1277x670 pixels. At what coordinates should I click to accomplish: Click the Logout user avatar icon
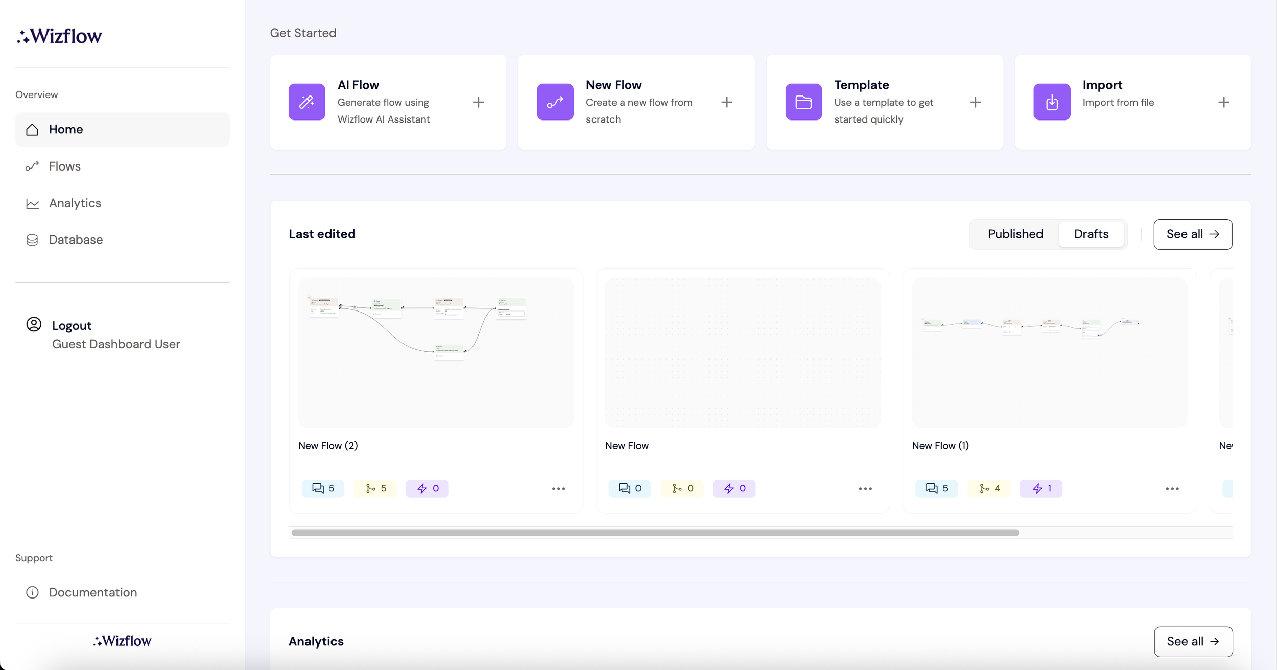click(x=34, y=325)
